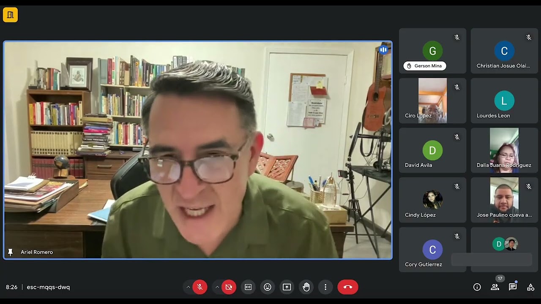Click the meeting time 8:26
The width and height of the screenshot is (541, 304).
point(12,287)
